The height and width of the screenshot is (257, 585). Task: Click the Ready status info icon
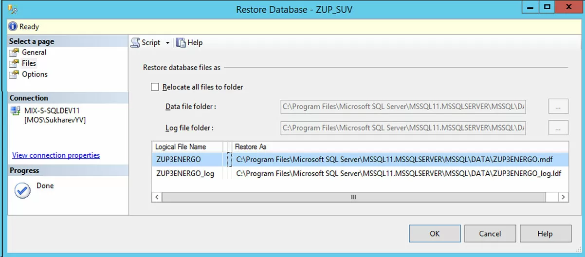pos(13,27)
